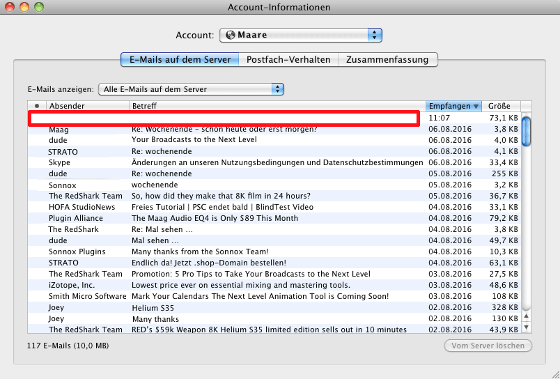The height and width of the screenshot is (379, 560).
Task: Select 'Promotion: 5 Pro Tips' email
Action: (x=274, y=274)
